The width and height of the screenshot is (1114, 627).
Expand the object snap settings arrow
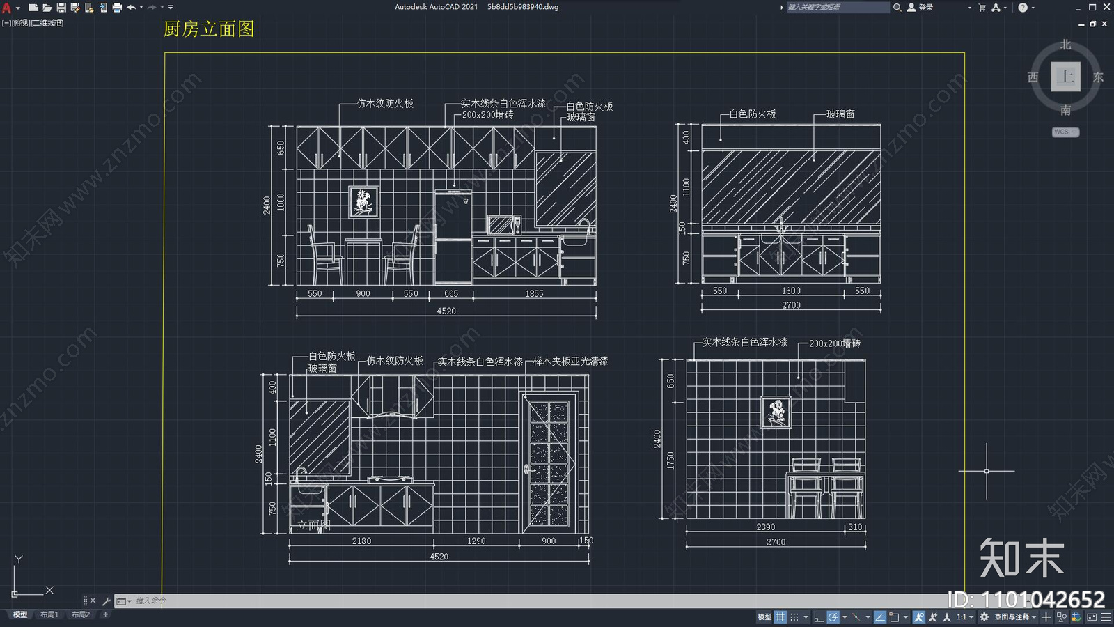pos(906,617)
